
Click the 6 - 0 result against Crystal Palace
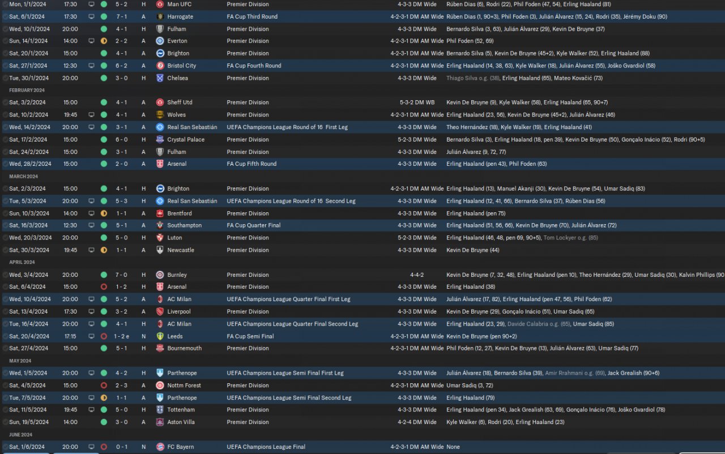121,139
